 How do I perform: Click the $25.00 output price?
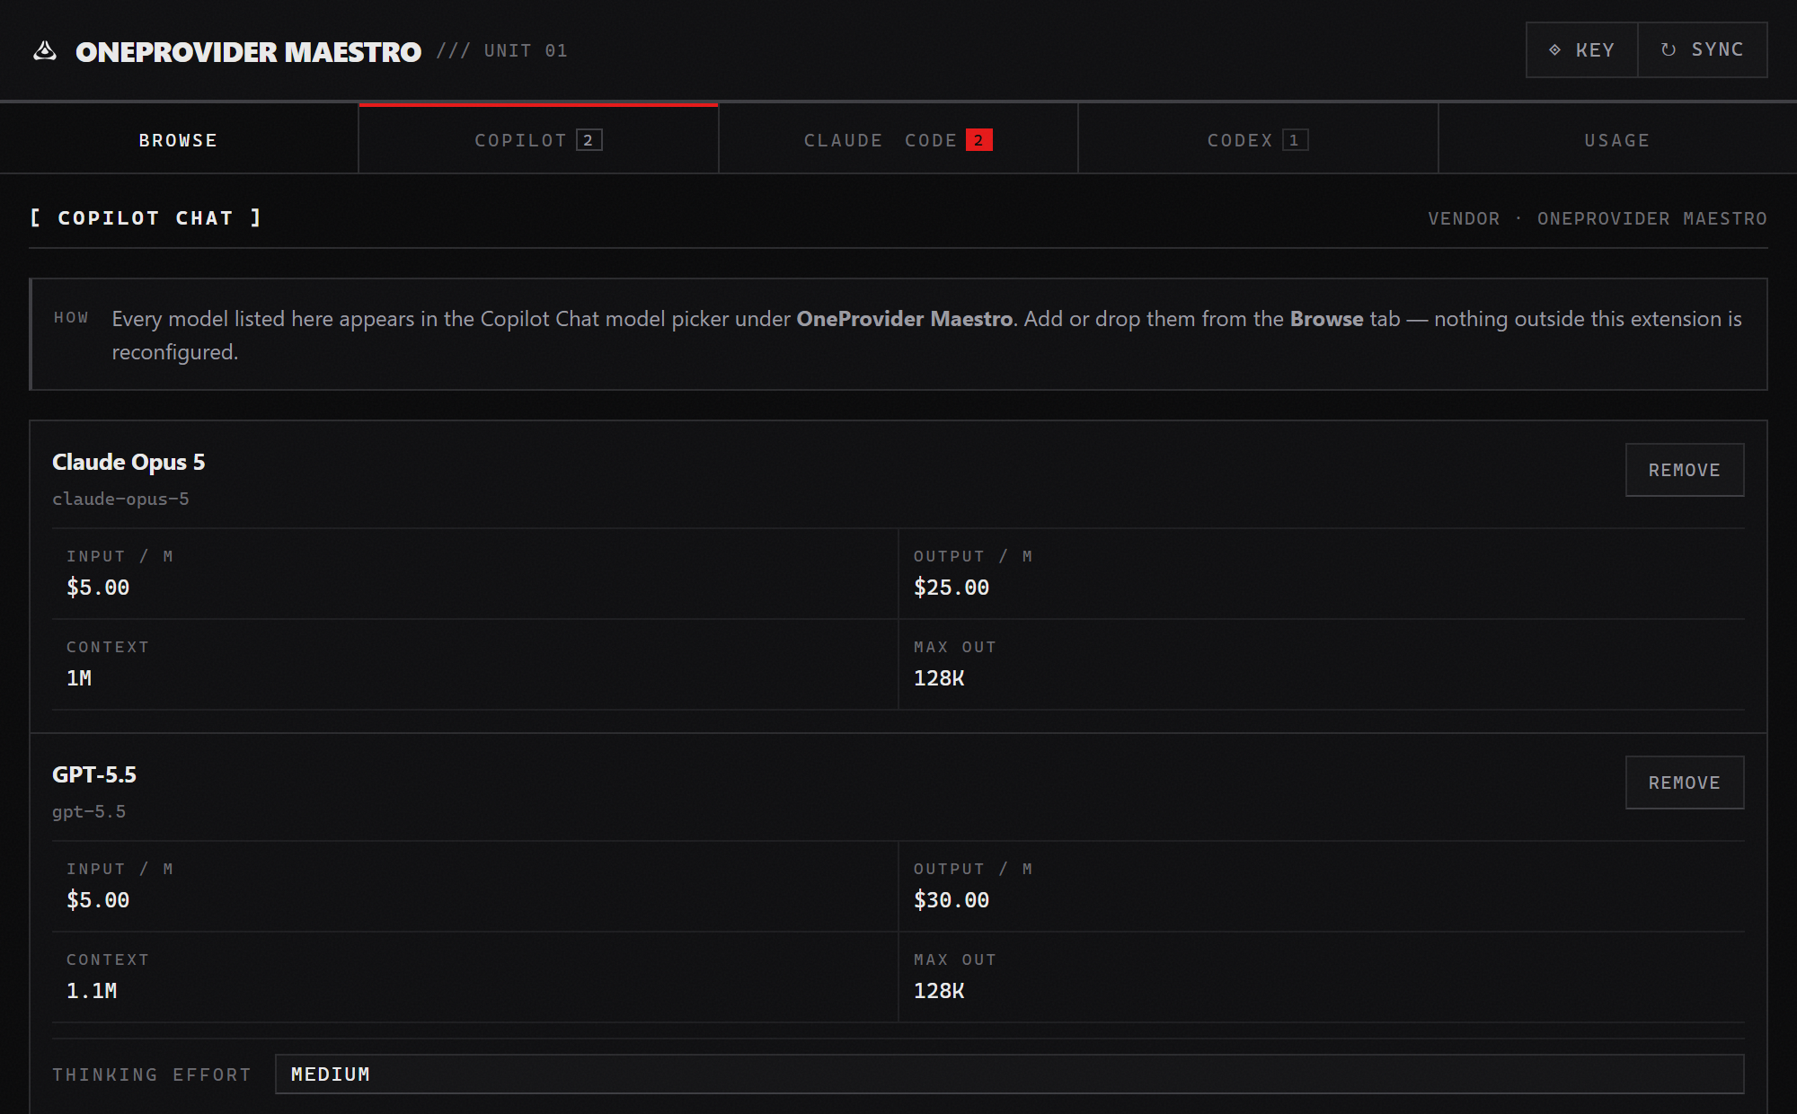(x=952, y=588)
